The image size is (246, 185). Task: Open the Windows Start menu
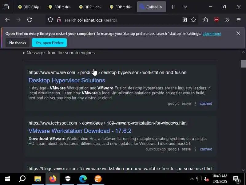(7, 179)
